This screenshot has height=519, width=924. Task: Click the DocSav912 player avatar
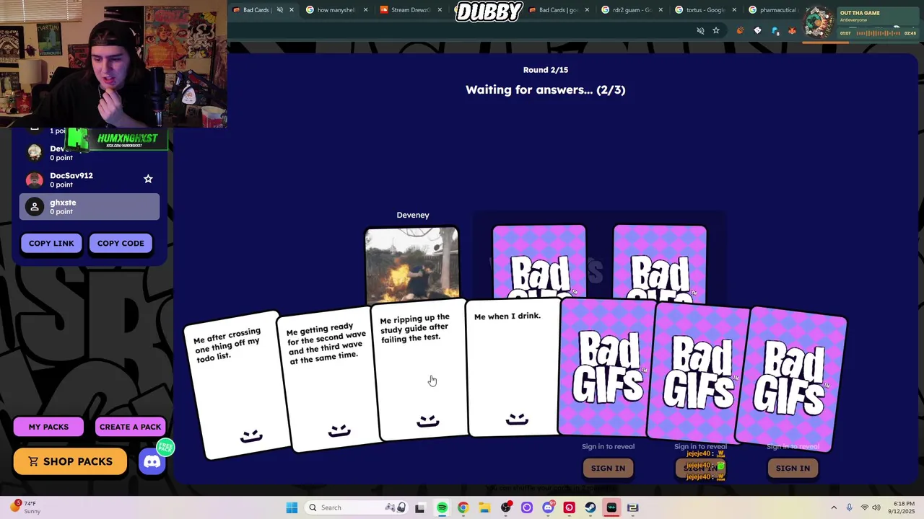(34, 179)
